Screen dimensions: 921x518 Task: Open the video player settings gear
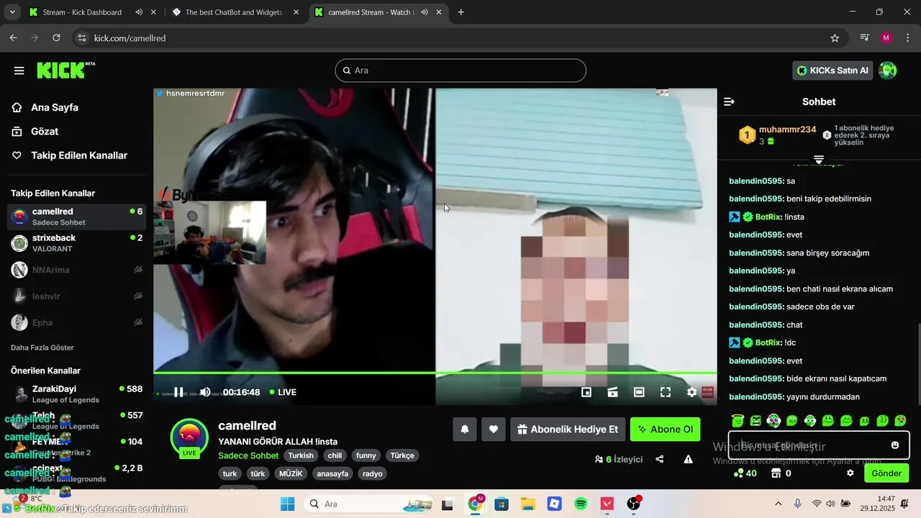691,392
